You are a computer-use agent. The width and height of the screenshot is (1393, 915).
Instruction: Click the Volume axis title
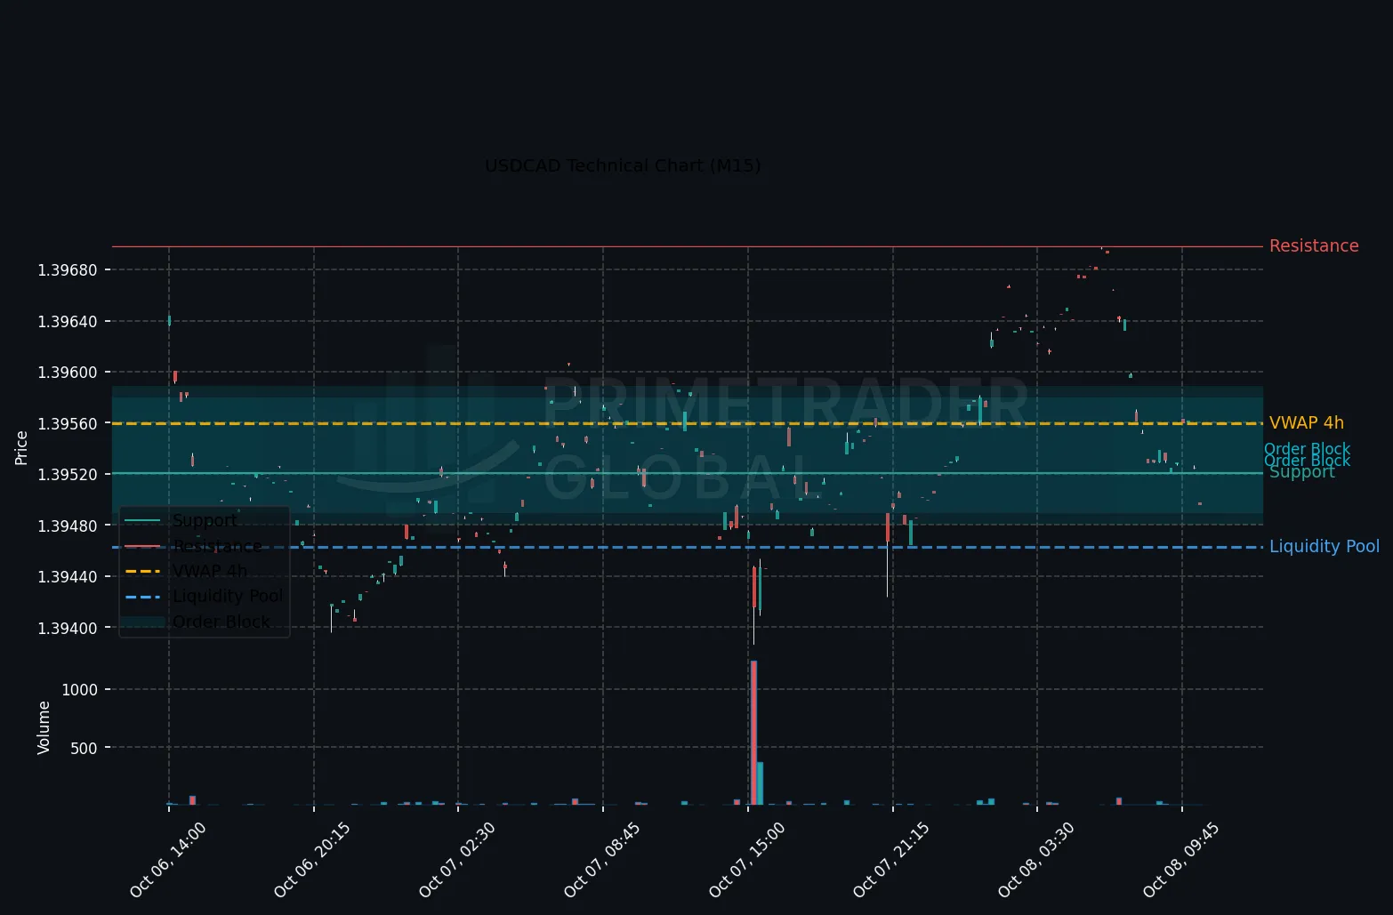pos(44,728)
